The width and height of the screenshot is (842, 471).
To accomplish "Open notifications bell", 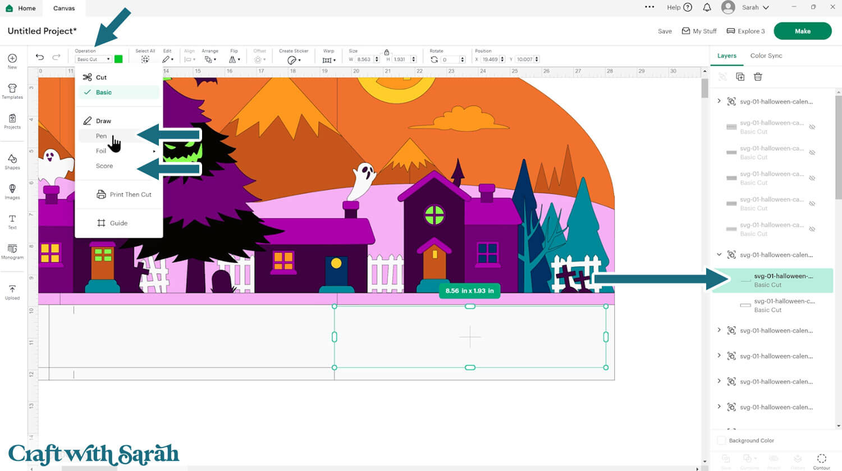I will pyautogui.click(x=707, y=8).
